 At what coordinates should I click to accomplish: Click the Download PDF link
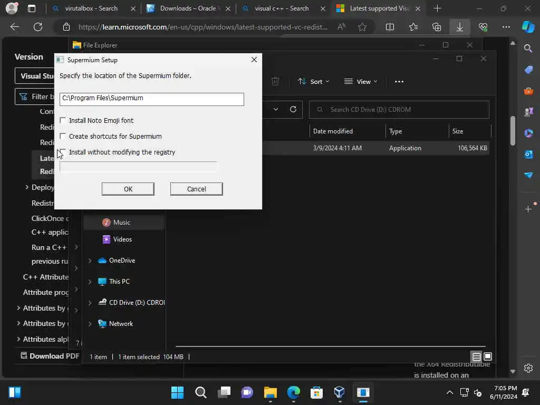coord(50,356)
